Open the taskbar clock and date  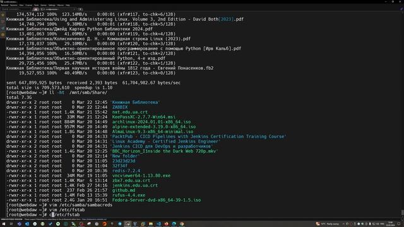coord(391,224)
